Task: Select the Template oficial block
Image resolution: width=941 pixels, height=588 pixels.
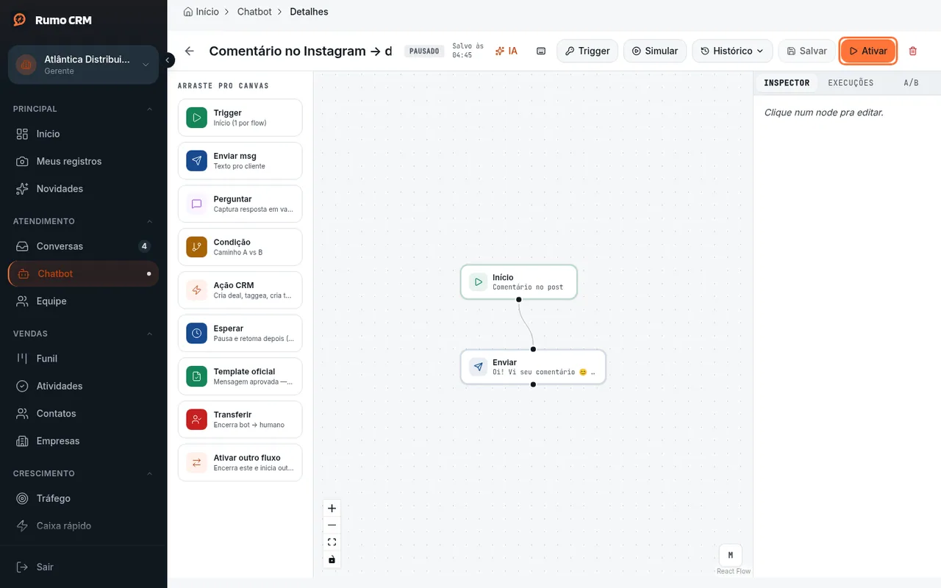Action: coord(240,376)
